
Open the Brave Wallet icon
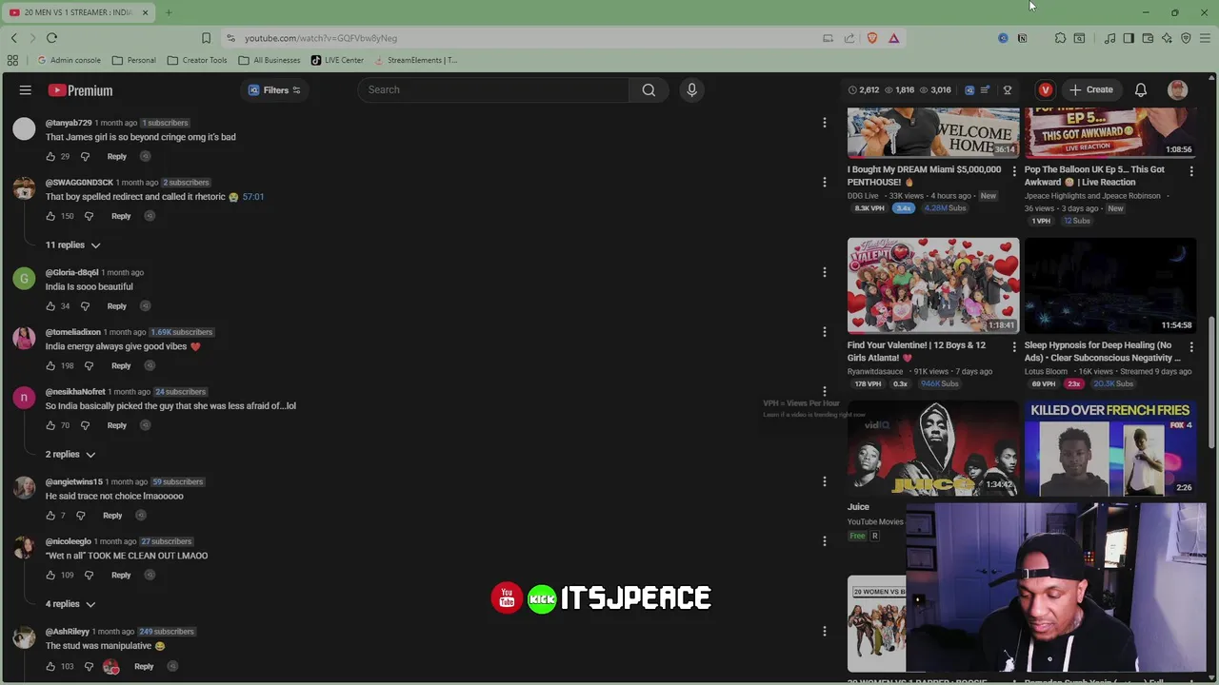tap(1148, 38)
